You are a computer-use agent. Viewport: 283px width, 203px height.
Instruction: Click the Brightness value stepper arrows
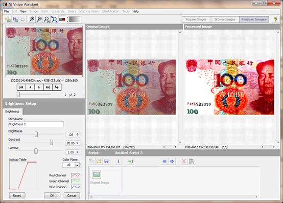click(78, 134)
